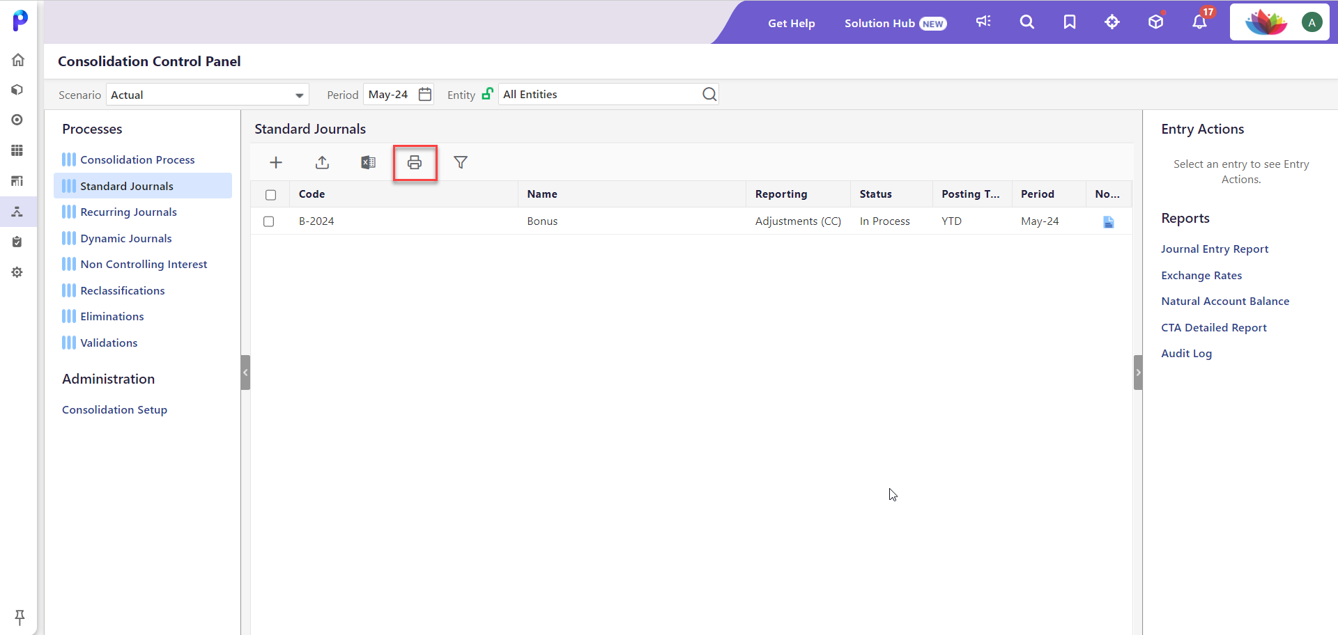Click Get Help
1338x635 pixels.
click(791, 23)
